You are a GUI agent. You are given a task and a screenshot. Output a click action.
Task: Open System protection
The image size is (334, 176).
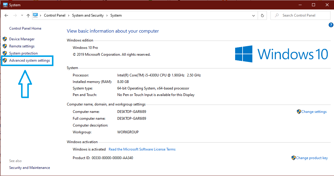tap(23, 53)
